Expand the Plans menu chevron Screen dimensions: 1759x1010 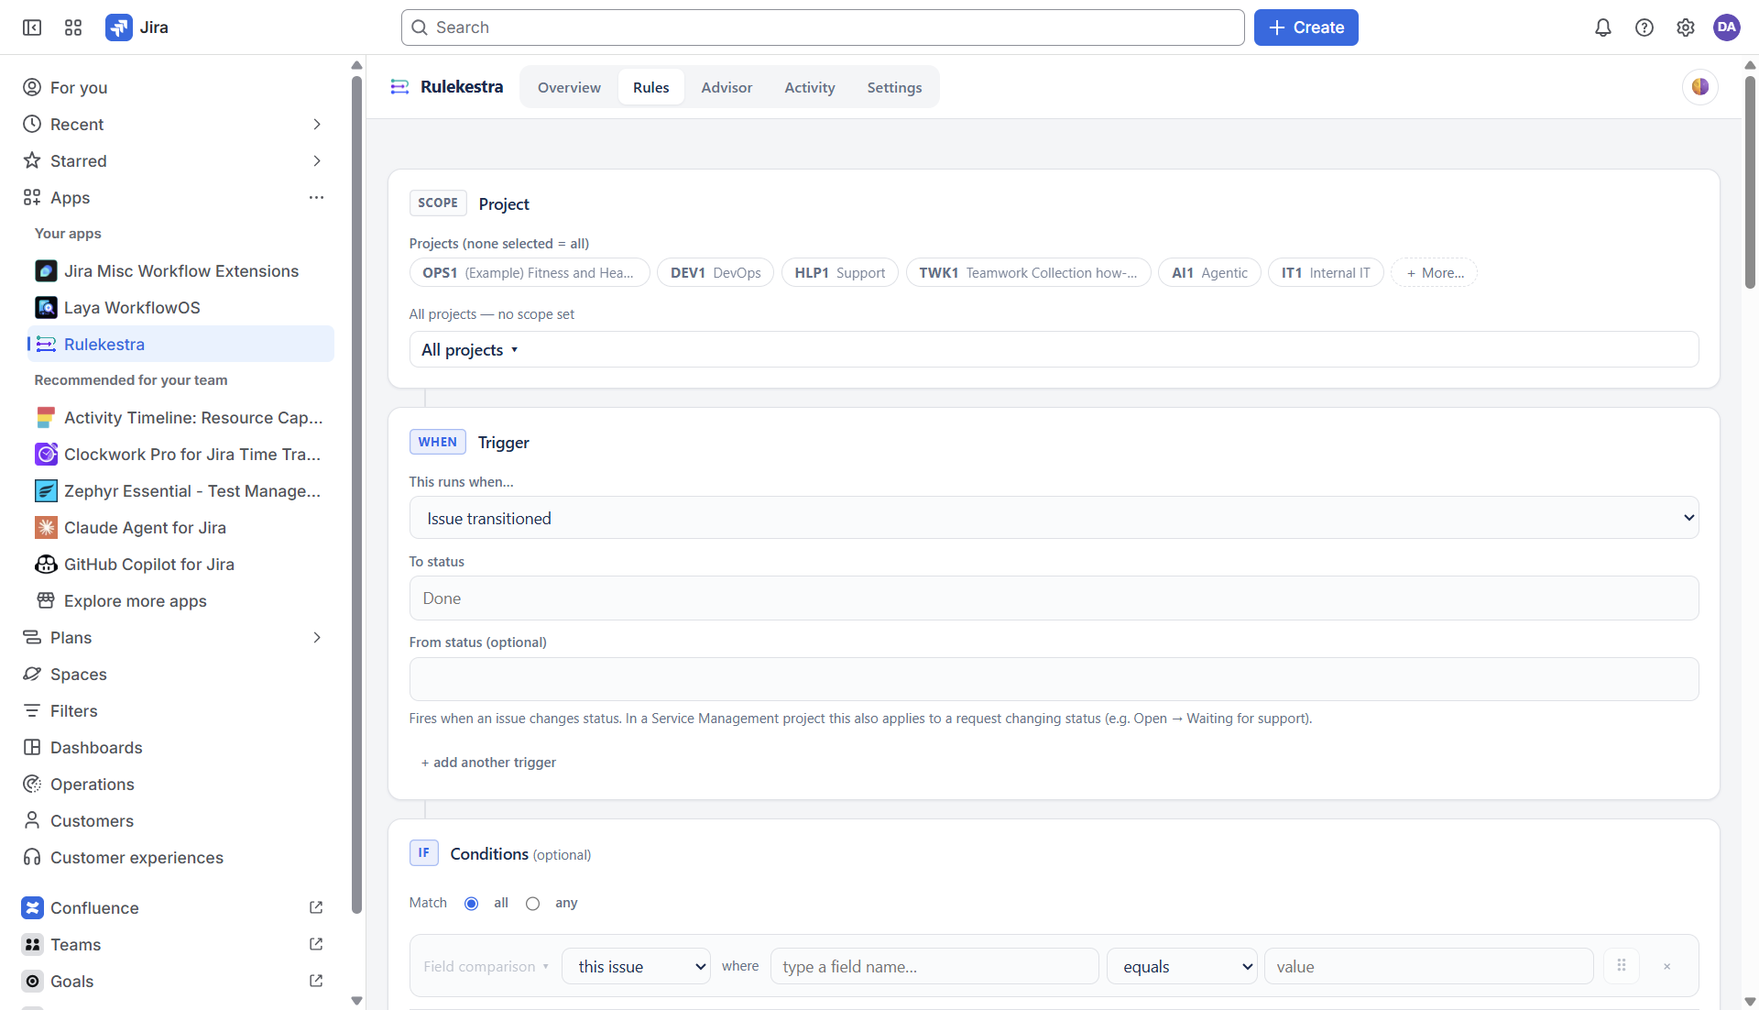coord(317,638)
